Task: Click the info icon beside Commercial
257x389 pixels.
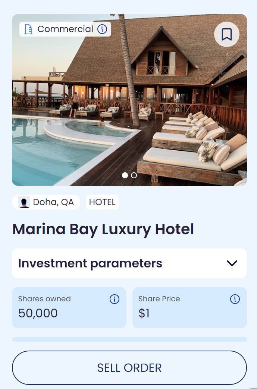Action: tap(102, 29)
